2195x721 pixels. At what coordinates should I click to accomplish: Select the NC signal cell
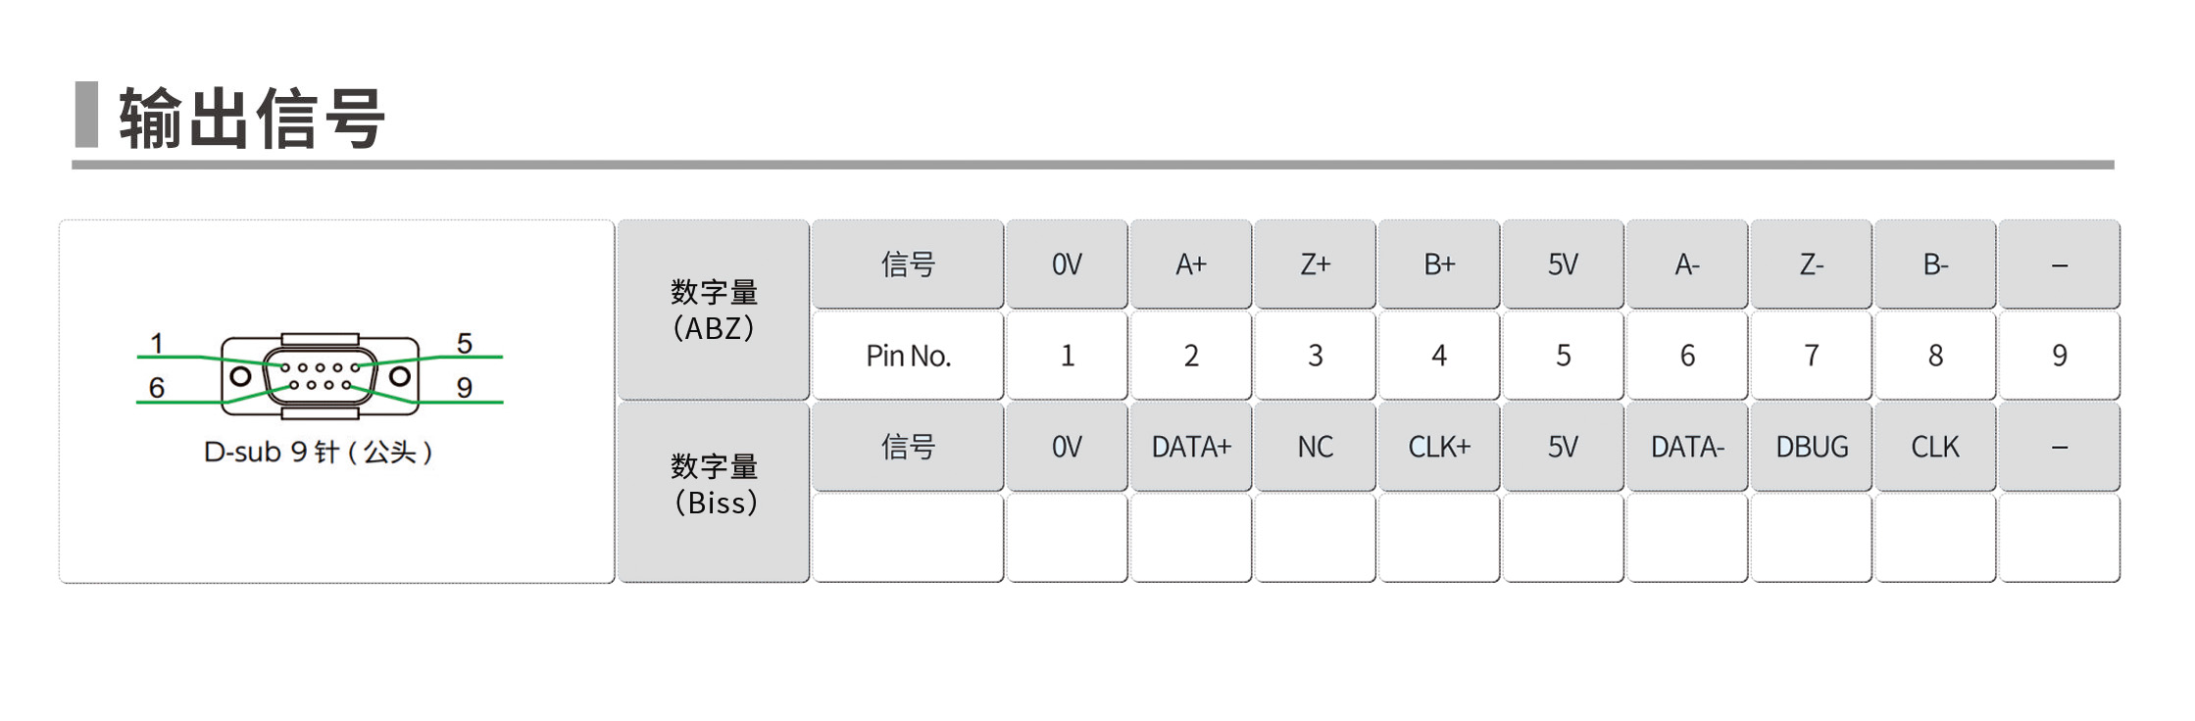click(x=1315, y=447)
